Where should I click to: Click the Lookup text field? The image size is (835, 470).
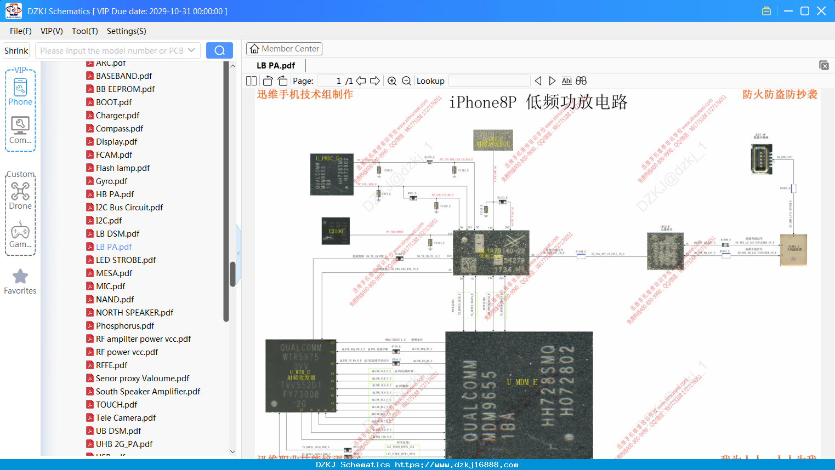coord(490,81)
